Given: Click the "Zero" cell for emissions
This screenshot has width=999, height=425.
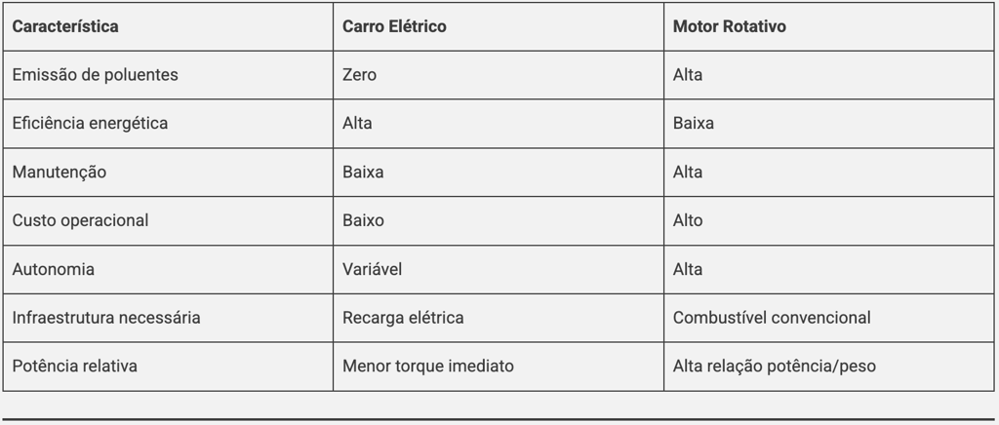Looking at the screenshot, I should [359, 75].
